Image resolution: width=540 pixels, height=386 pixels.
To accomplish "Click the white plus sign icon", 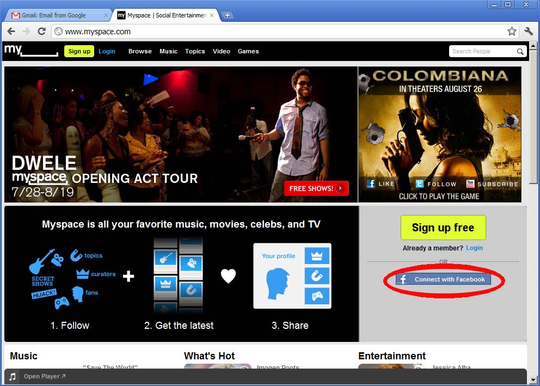I will [128, 276].
